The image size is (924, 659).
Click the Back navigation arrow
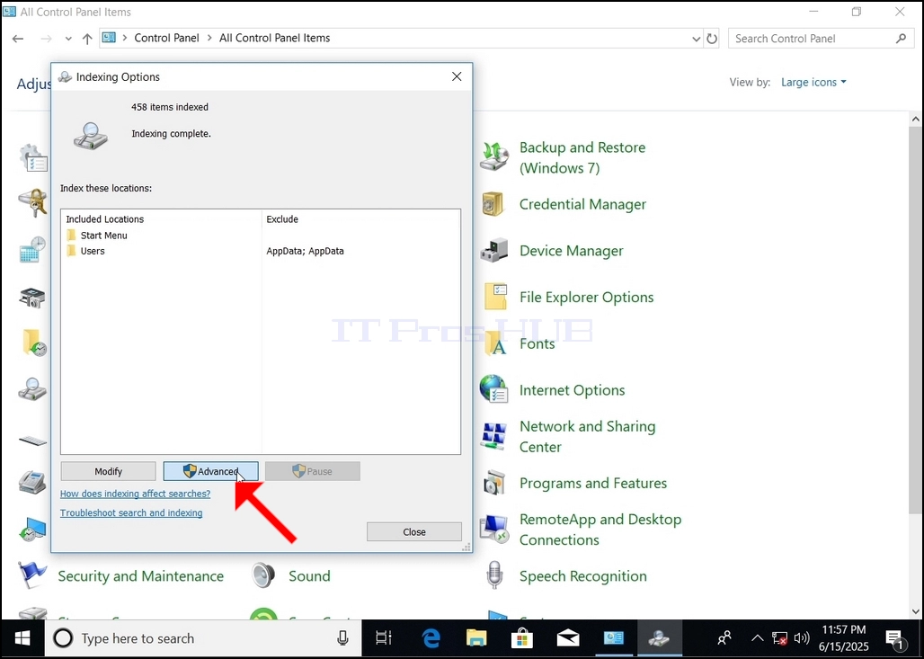point(18,39)
